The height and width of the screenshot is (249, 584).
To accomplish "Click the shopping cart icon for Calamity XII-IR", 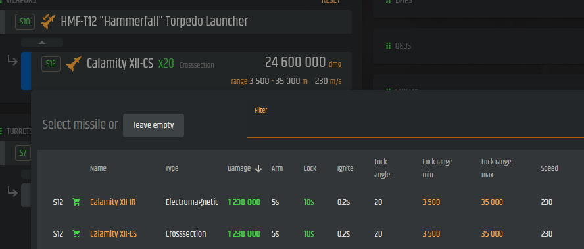I will coord(77,202).
